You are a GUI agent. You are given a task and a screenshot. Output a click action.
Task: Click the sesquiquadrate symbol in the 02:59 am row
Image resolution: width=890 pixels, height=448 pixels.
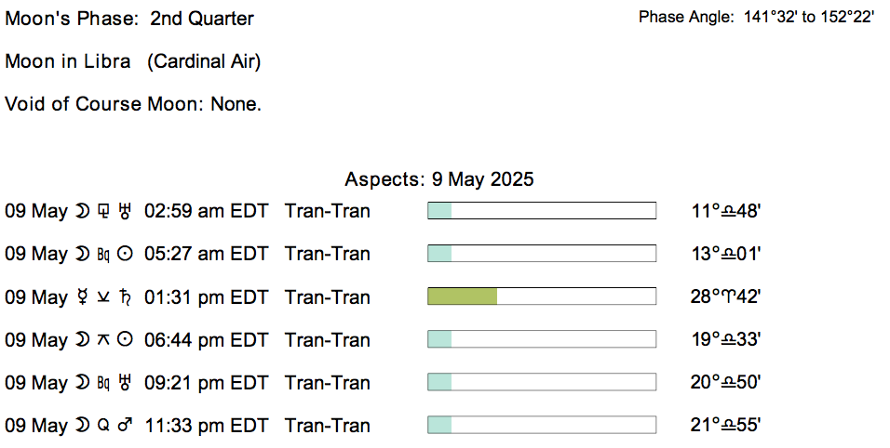103,211
